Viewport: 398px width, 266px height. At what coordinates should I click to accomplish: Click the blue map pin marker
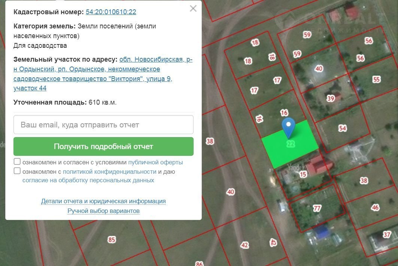point(288,128)
